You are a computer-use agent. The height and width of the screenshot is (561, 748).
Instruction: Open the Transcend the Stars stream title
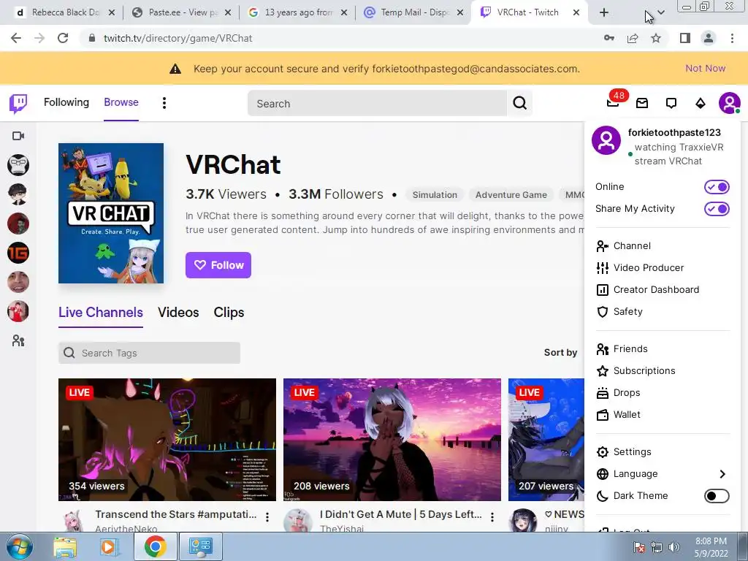tap(175, 514)
